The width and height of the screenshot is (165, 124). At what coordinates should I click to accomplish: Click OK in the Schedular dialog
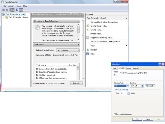point(137,119)
